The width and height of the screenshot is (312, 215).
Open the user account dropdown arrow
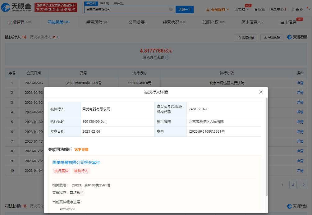coord(309,10)
